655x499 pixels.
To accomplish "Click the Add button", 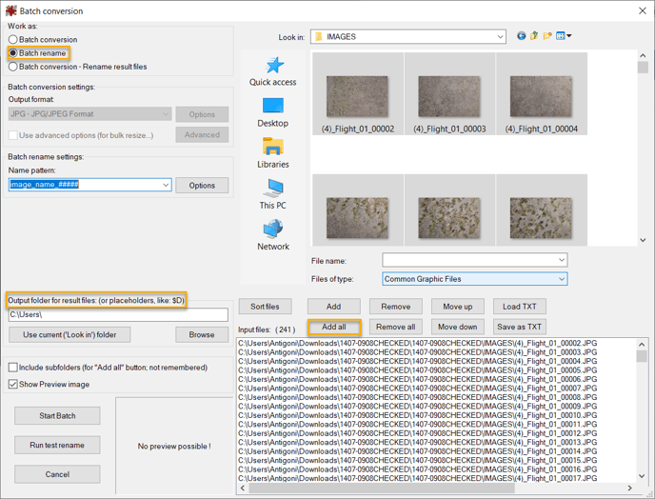I will click(x=334, y=307).
